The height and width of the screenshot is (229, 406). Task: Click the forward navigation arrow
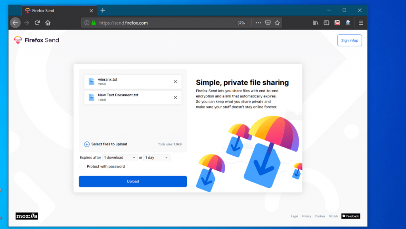(x=27, y=23)
